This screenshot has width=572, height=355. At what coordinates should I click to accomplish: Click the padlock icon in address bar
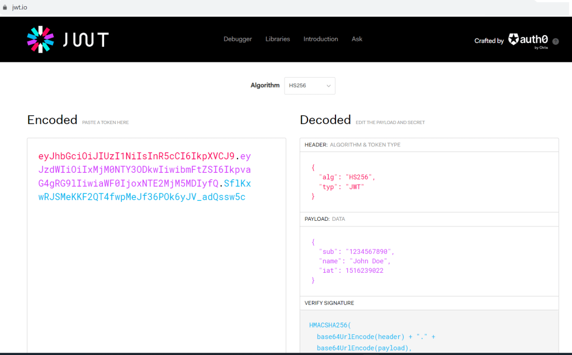(x=5, y=7)
